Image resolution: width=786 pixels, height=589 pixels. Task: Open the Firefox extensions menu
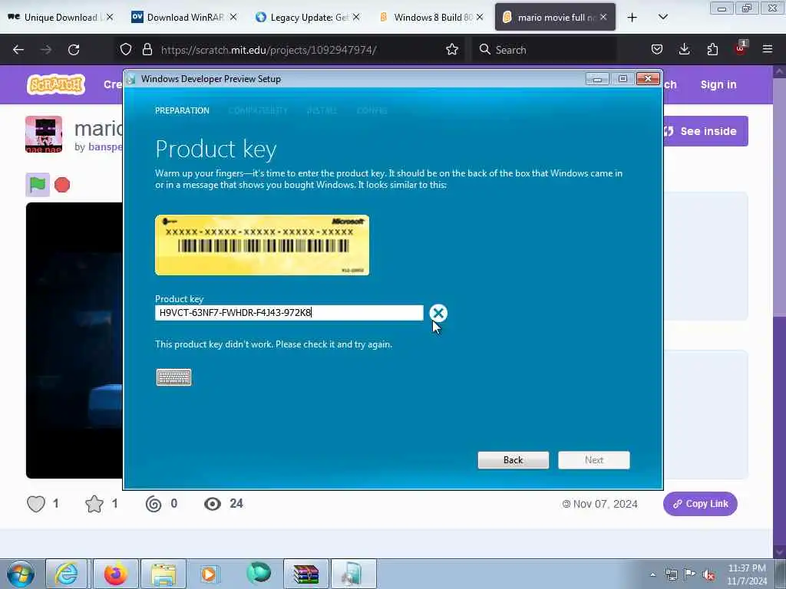[x=712, y=50]
